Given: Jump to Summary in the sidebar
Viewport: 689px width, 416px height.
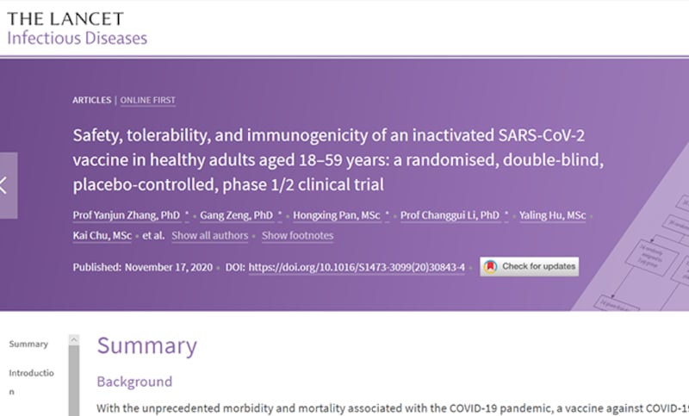Looking at the screenshot, I should click(x=28, y=345).
